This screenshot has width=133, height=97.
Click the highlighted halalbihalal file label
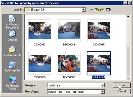99,77
